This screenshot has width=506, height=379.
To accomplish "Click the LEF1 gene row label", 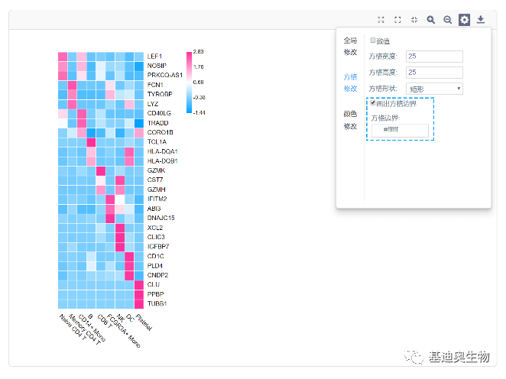I will [x=154, y=56].
